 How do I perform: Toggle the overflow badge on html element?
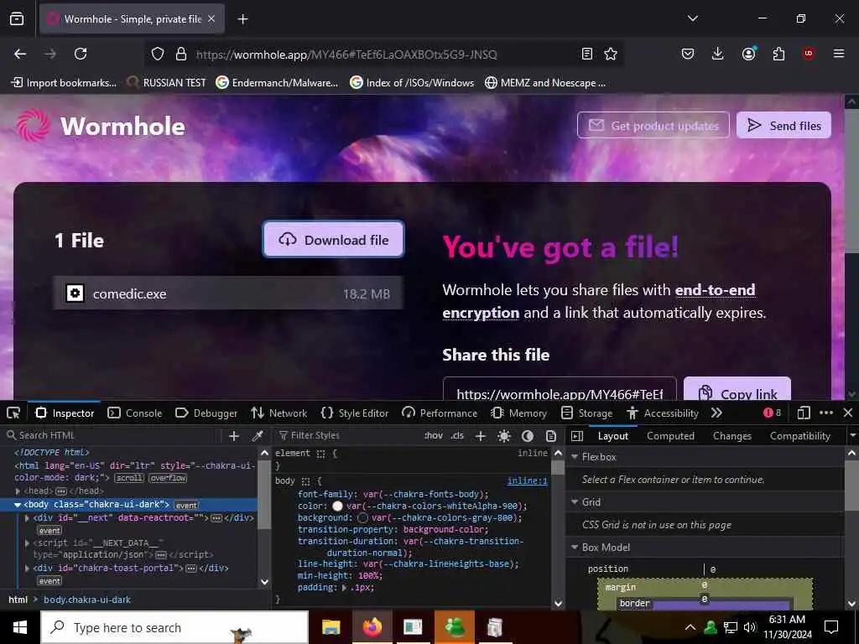[168, 478]
